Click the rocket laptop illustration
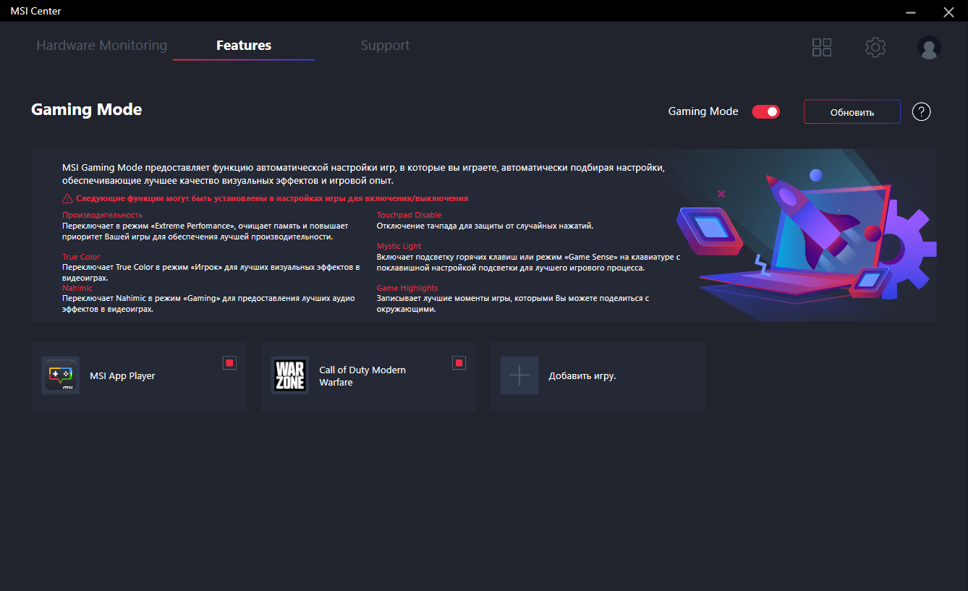The height and width of the screenshot is (591, 968). (805, 235)
